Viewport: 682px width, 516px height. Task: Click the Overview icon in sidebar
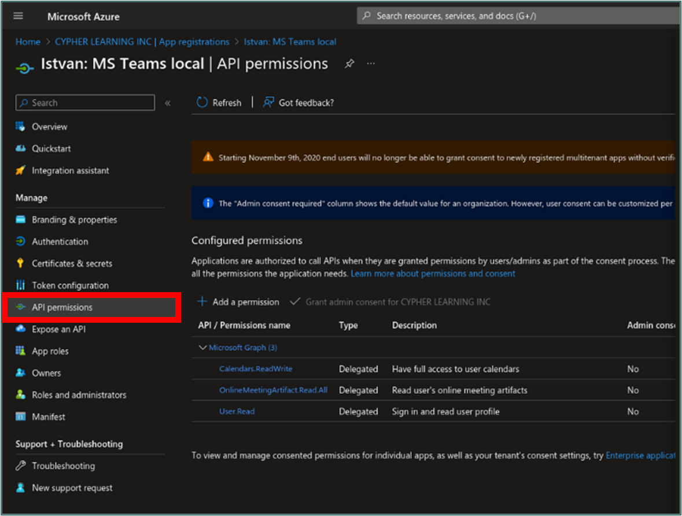(20, 127)
